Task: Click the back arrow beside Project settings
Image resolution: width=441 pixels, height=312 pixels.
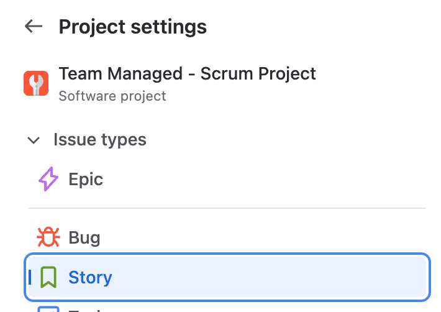Action: [34, 27]
